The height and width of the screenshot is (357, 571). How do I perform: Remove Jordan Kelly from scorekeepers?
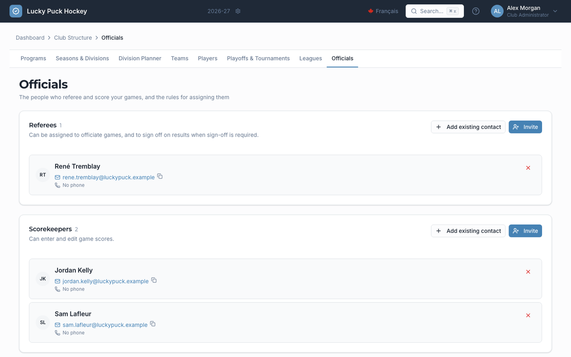coord(528,272)
